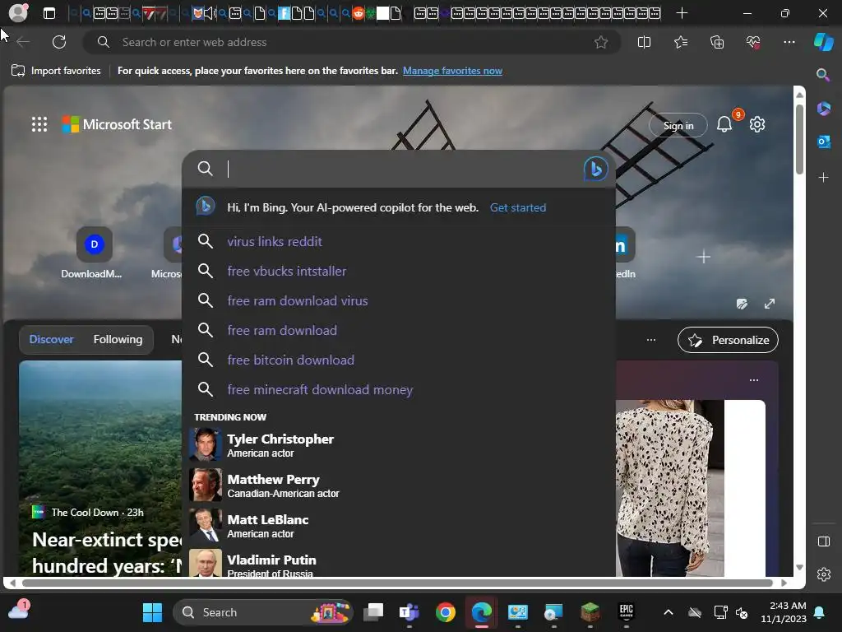Open the ellipsis menu on the shopping card

coord(753,380)
